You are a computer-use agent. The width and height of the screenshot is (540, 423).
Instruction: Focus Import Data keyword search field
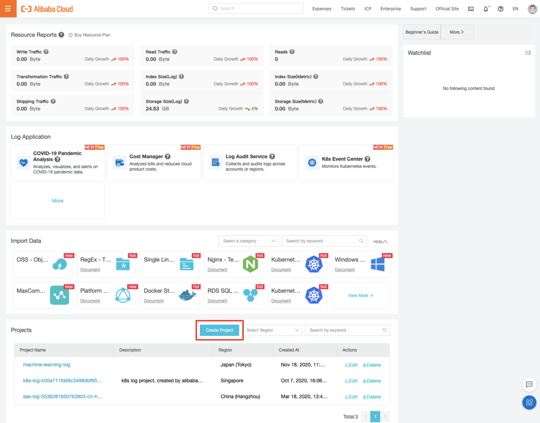tap(324, 241)
